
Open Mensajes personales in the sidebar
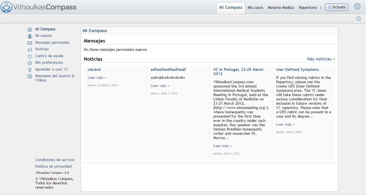pyautogui.click(x=52, y=42)
